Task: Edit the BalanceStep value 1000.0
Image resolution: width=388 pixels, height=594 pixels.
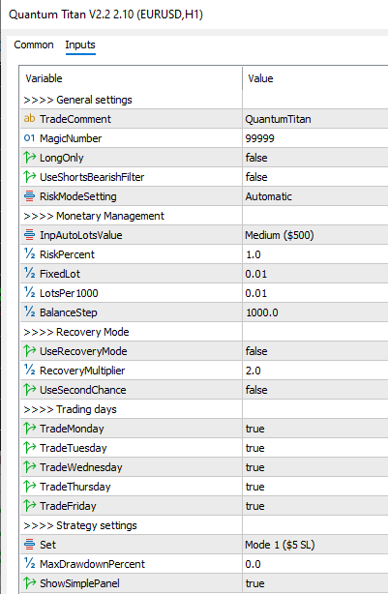Action: 315,312
